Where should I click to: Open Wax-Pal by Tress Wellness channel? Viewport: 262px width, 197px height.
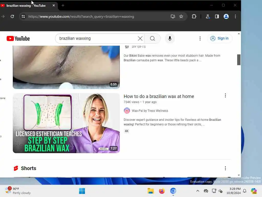150,111
